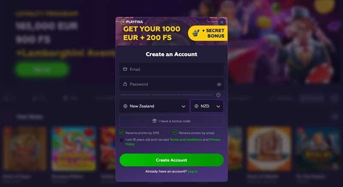Toggle password visibility eye icon
The width and height of the screenshot is (343, 187).
click(x=219, y=84)
